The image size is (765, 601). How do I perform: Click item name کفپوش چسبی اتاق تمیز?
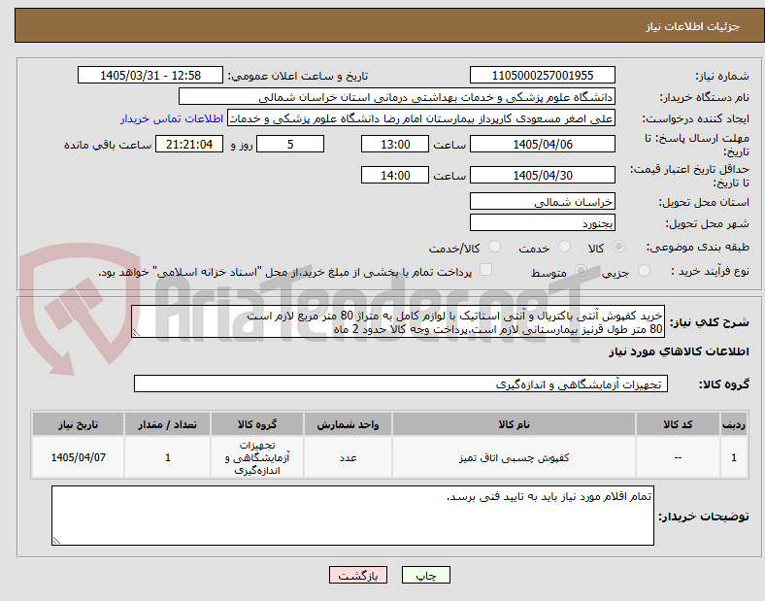pyautogui.click(x=514, y=457)
